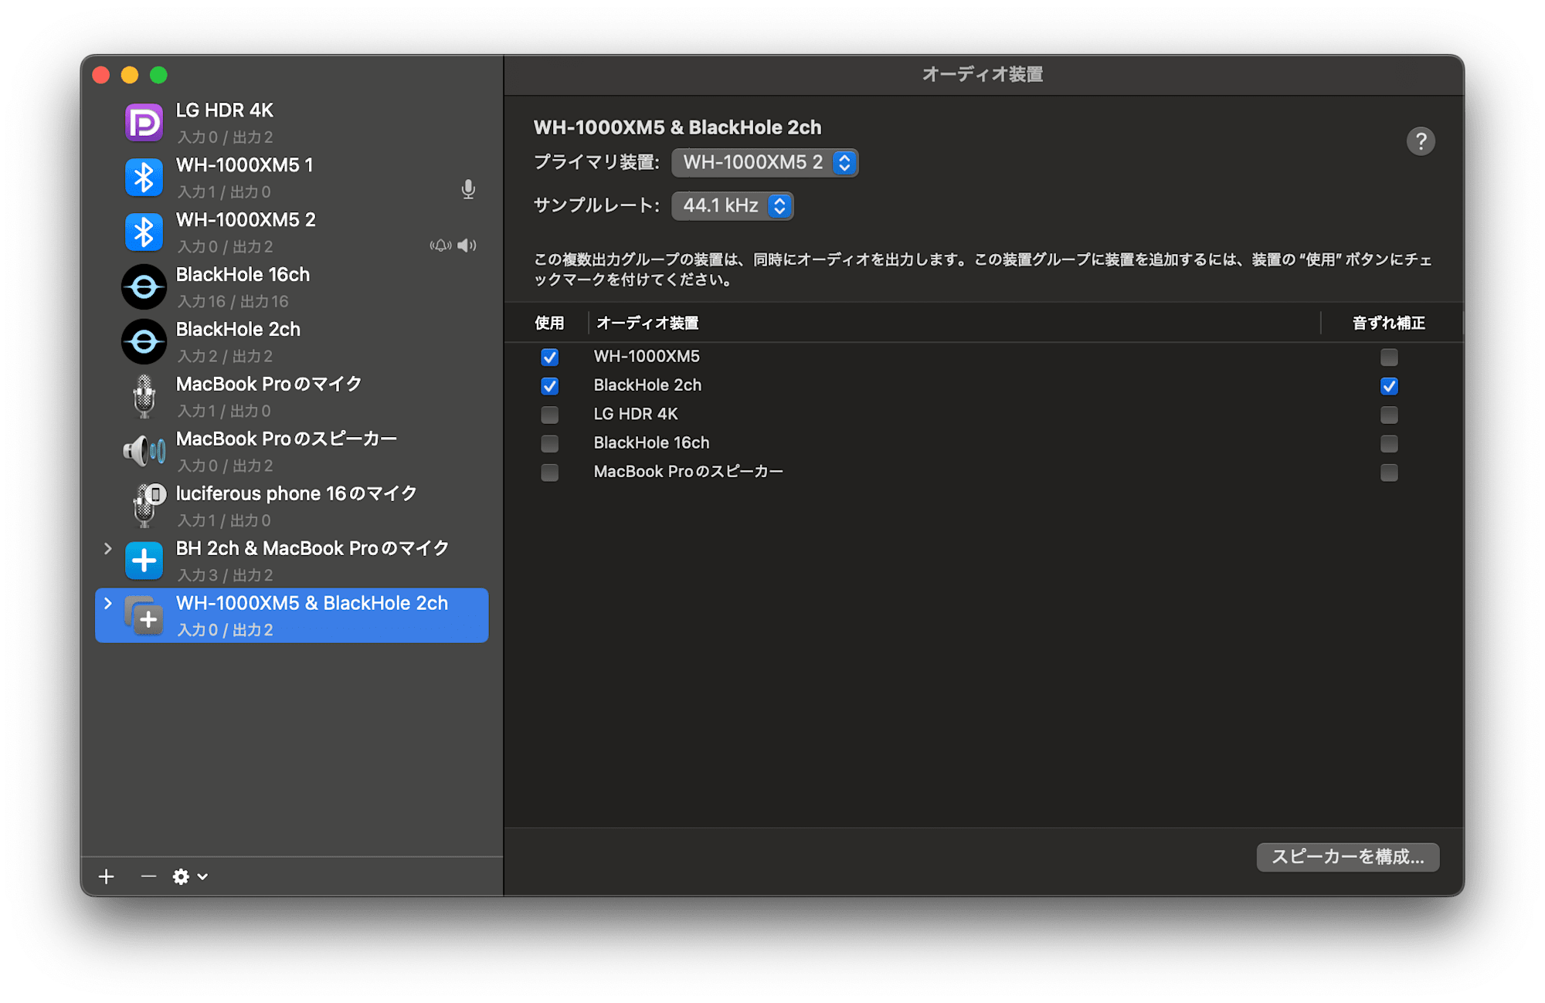Click the MacBook Pro speaker icon

tap(144, 451)
